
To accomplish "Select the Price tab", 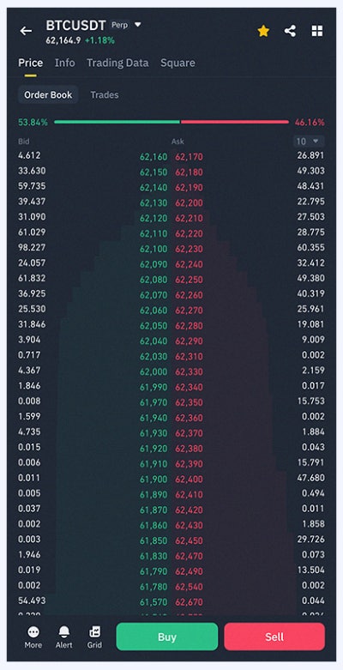I will point(30,63).
